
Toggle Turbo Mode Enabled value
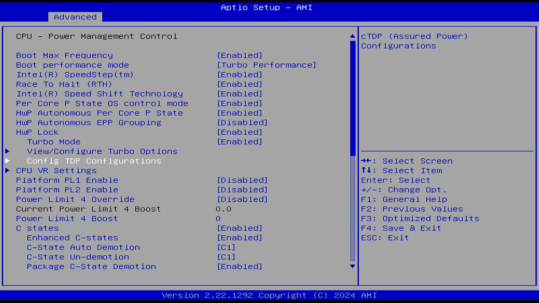coord(239,142)
